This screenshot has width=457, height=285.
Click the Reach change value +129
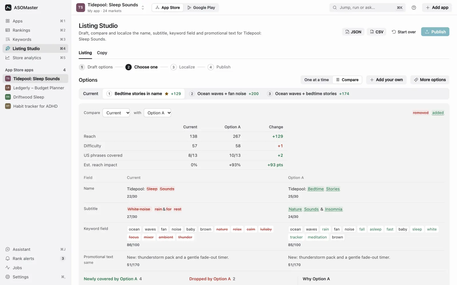coord(278,137)
